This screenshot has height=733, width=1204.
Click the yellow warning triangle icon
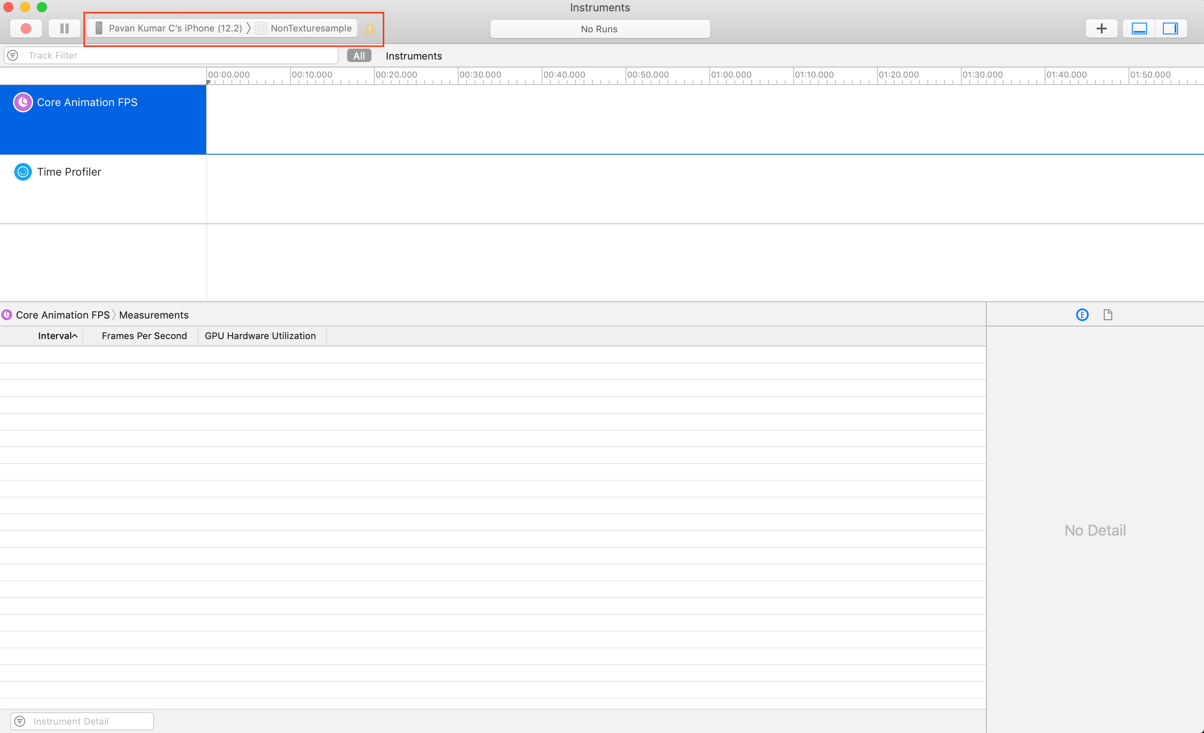pyautogui.click(x=370, y=29)
